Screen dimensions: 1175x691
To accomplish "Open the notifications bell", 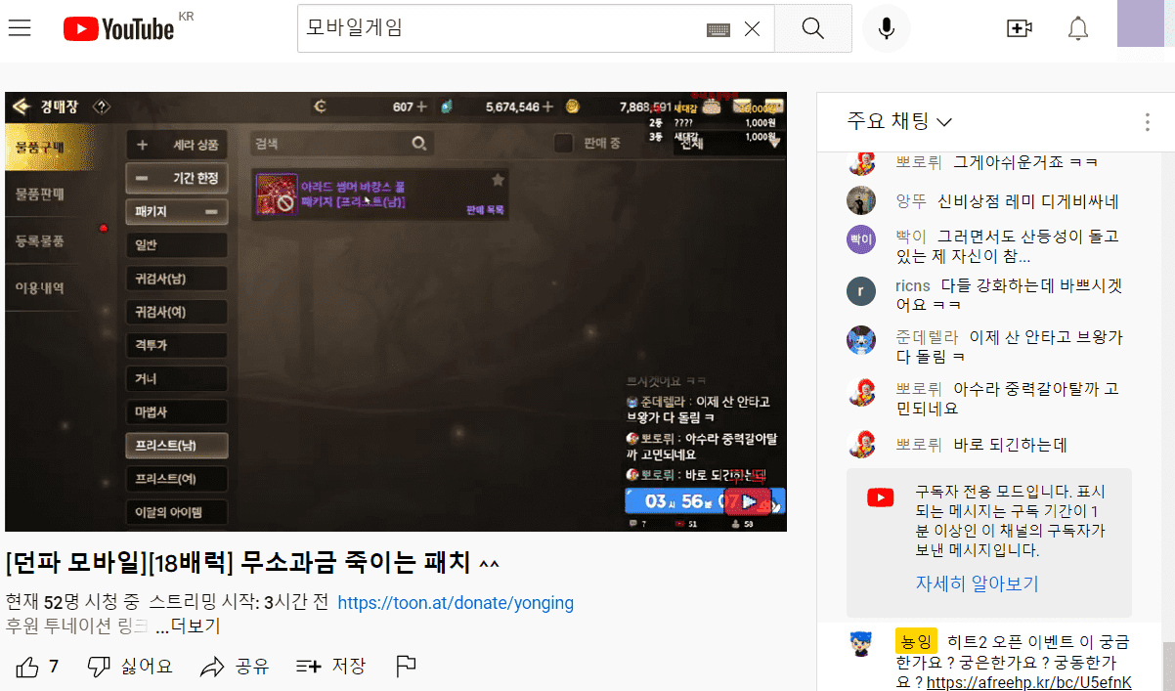I will pos(1078,28).
